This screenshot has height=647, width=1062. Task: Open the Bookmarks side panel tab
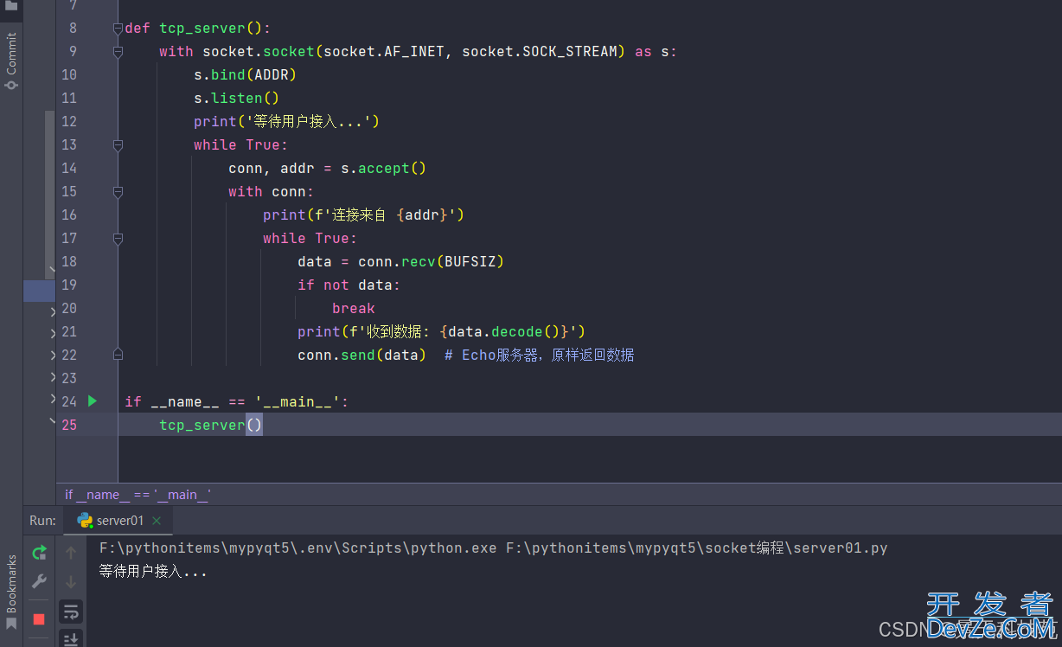pyautogui.click(x=11, y=590)
